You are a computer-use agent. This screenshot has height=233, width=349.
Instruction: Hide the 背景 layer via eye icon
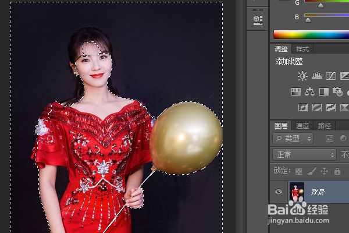pyautogui.click(x=279, y=192)
